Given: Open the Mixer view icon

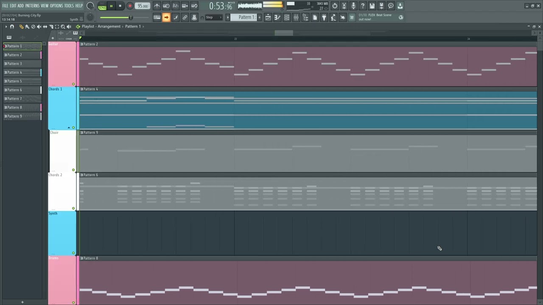Looking at the screenshot, I should pyautogui.click(x=296, y=17).
